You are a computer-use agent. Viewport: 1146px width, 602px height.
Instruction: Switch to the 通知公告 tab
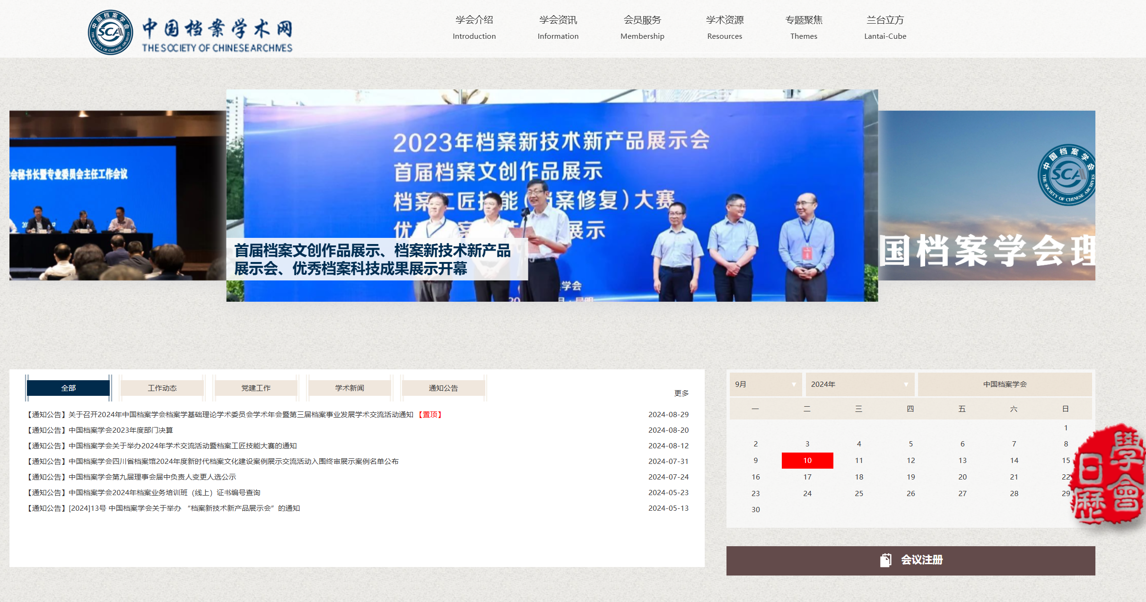[x=443, y=388]
